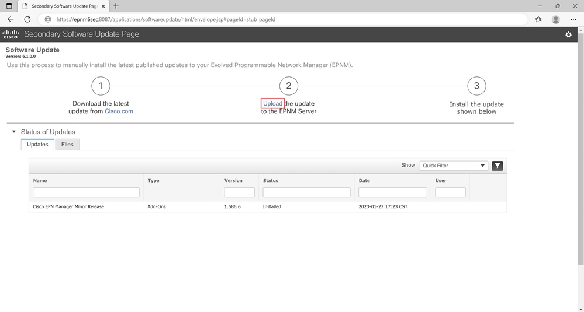Open the browser favorites star icon

538,19
